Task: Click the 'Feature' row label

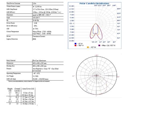Action: click(9, 69)
